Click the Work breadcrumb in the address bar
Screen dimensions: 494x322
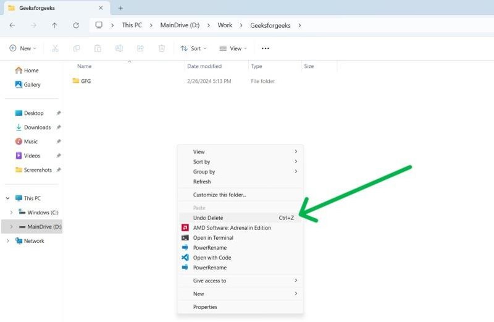[x=225, y=25]
